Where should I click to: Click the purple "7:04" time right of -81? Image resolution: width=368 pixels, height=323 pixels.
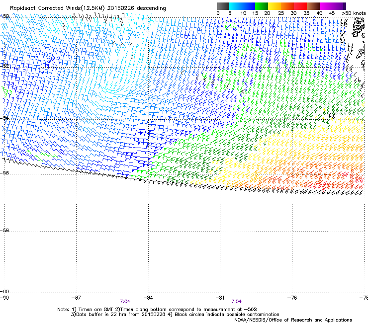[x=236, y=302]
